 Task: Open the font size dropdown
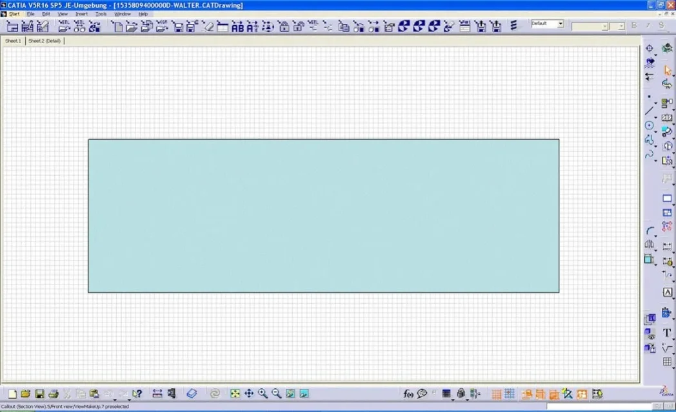click(x=617, y=26)
